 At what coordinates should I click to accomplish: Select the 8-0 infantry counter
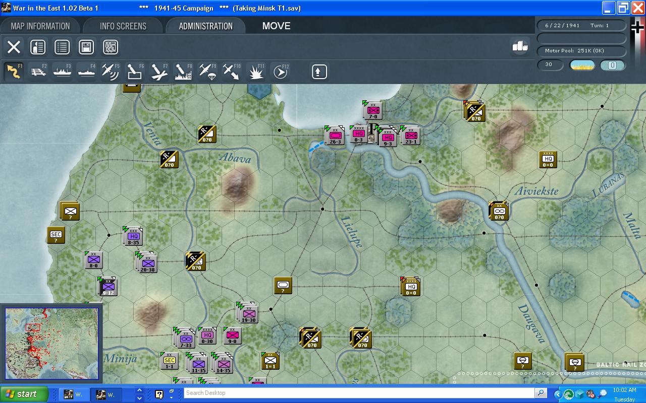pos(93,260)
